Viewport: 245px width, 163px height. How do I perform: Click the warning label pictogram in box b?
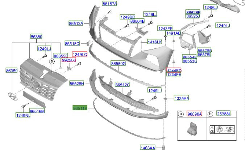point(222,129)
